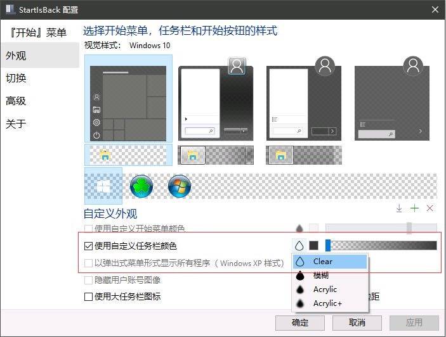This screenshot has width=446, height=337.
Task: Click the start menu color swatch
Action: tap(314, 228)
